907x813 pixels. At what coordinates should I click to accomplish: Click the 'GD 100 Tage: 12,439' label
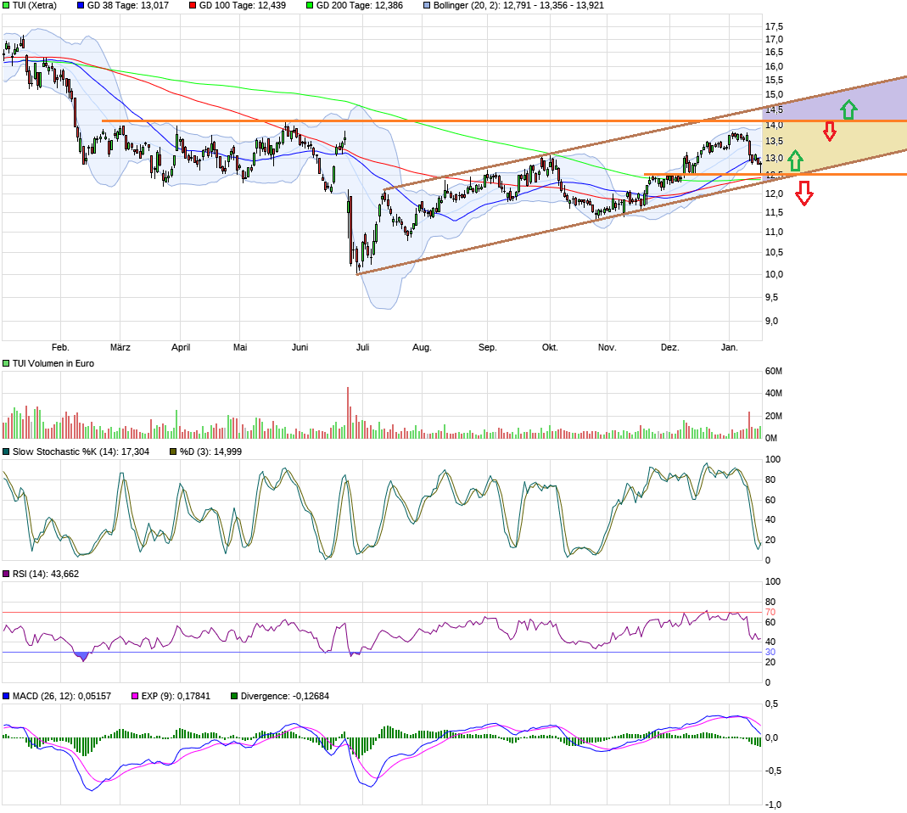pos(243,5)
